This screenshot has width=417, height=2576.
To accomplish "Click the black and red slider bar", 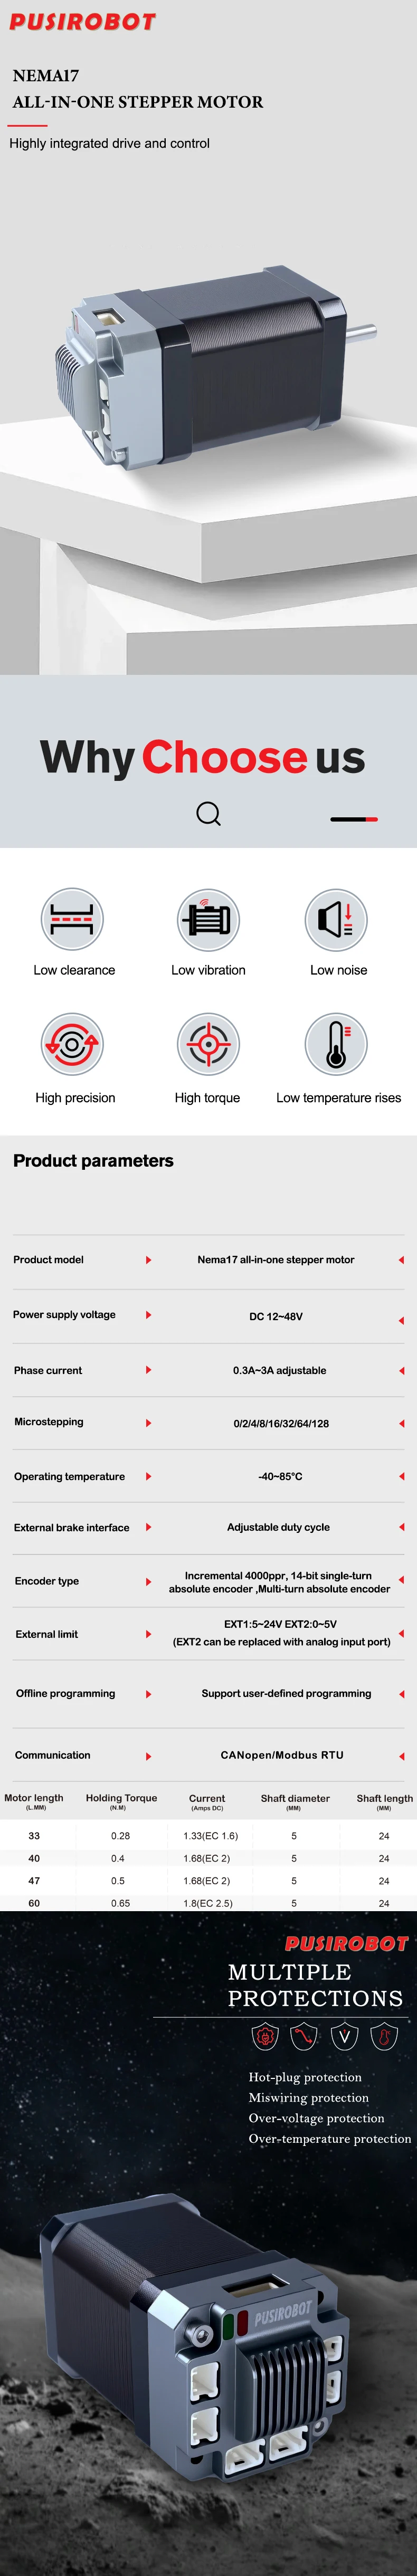I will coord(354,819).
